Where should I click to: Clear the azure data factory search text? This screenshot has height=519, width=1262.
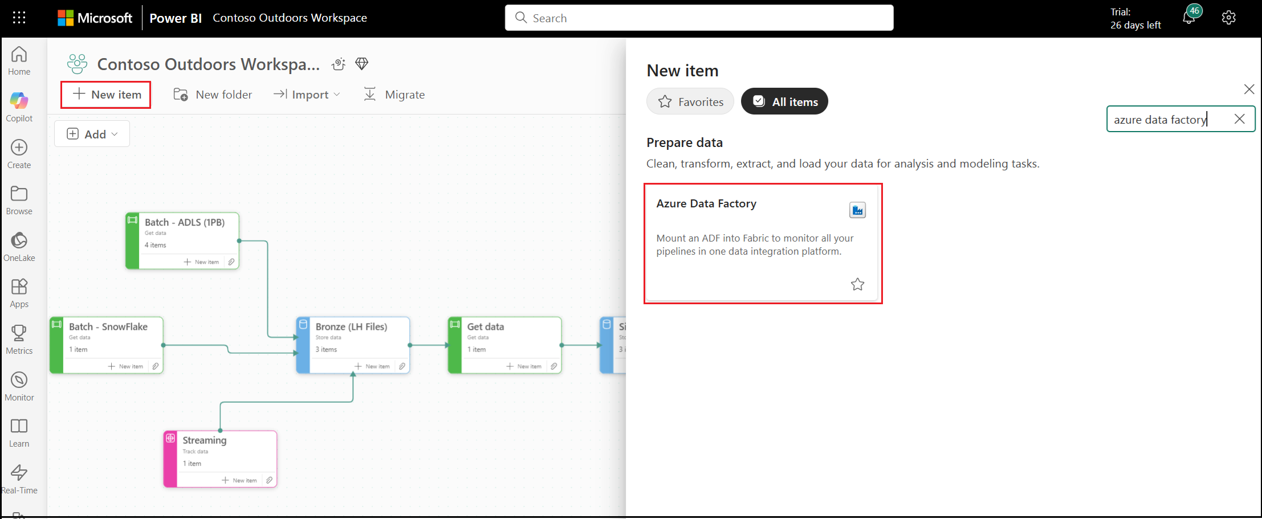1240,118
